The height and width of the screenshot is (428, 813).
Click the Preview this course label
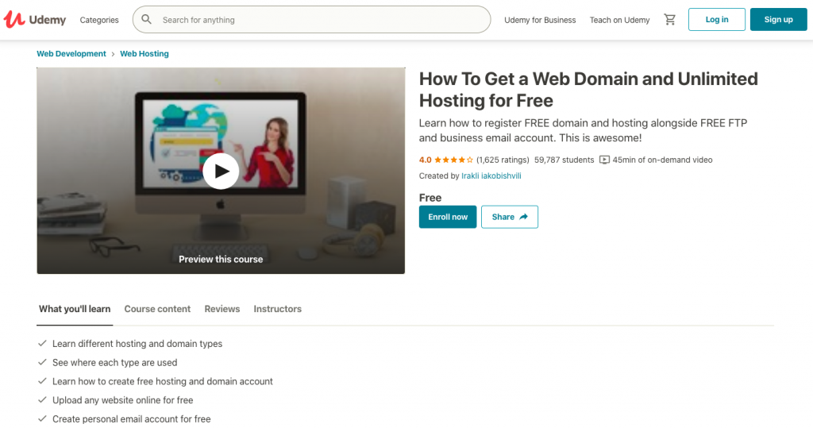[x=221, y=259]
